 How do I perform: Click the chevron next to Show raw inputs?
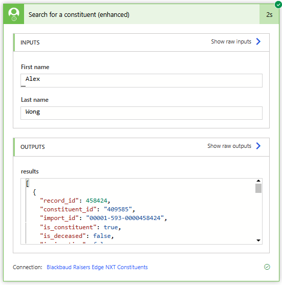pyautogui.click(x=258, y=41)
